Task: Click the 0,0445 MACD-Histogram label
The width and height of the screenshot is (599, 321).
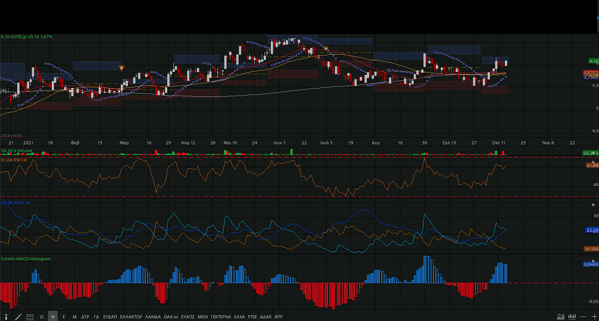Action: (26, 259)
